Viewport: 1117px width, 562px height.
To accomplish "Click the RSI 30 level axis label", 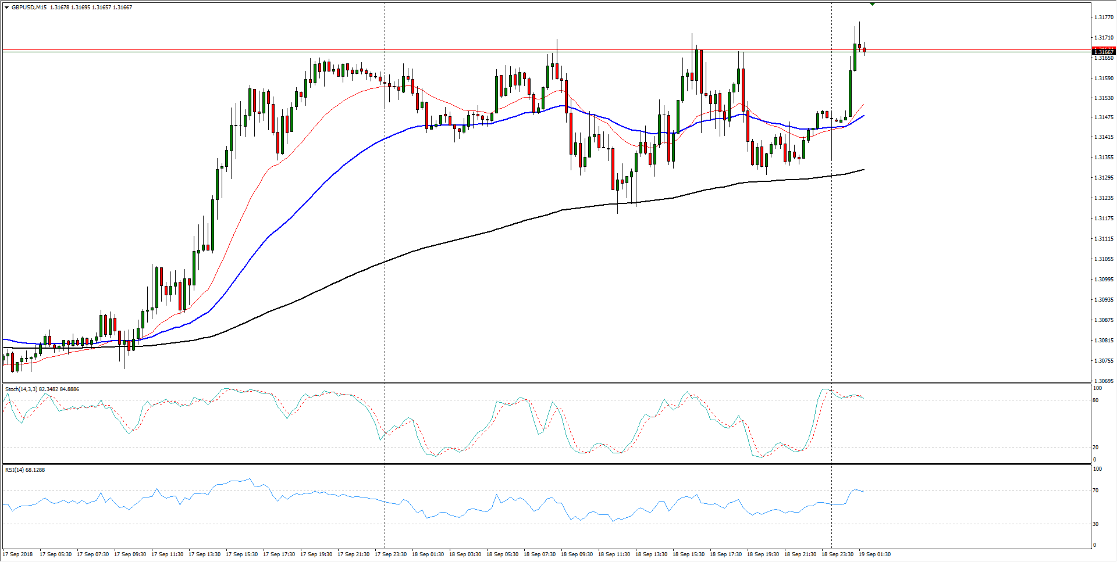I will click(1096, 524).
